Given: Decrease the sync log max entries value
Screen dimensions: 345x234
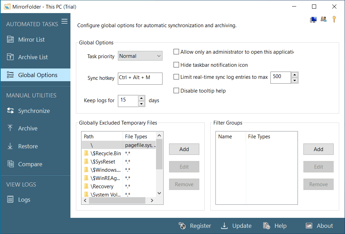Looking at the screenshot, I should tap(294, 81).
